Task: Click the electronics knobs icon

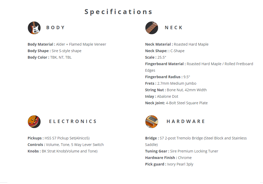Action: pos(34,122)
